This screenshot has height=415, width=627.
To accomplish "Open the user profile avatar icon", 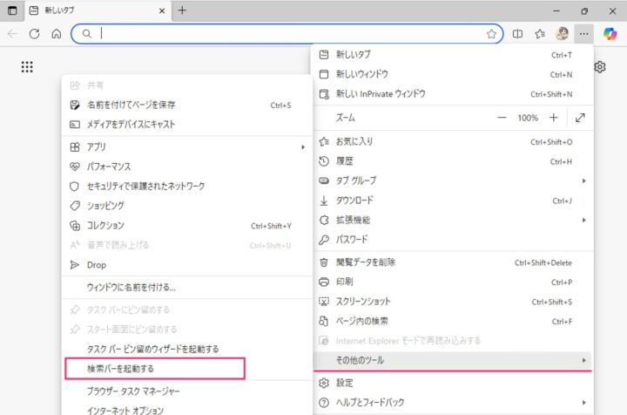I will (x=563, y=34).
